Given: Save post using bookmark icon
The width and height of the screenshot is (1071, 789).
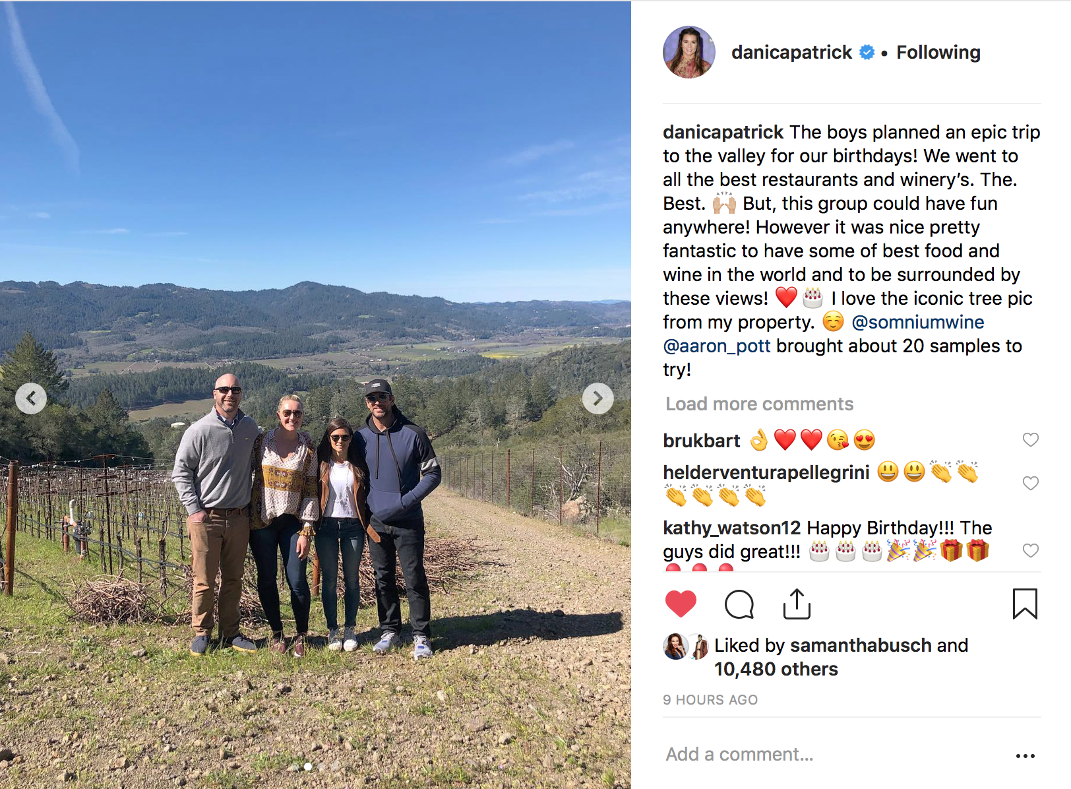Looking at the screenshot, I should [x=1025, y=604].
